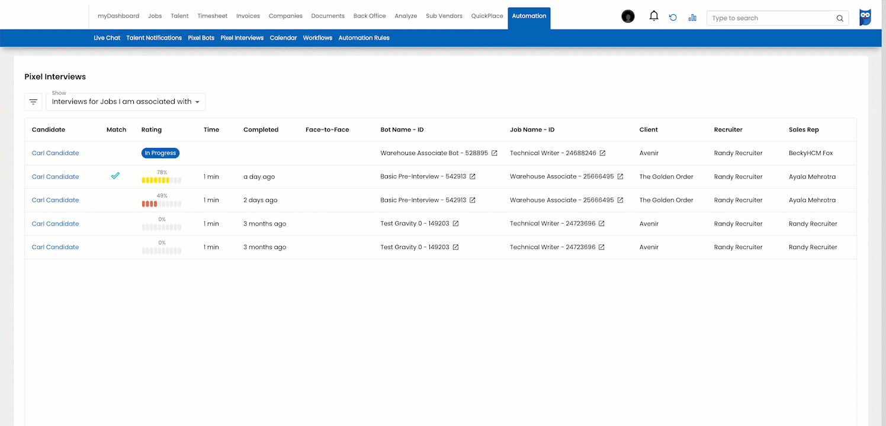886x426 pixels.
Task: Open Warehouse Associate Bot 528895 external link icon
Action: point(495,153)
